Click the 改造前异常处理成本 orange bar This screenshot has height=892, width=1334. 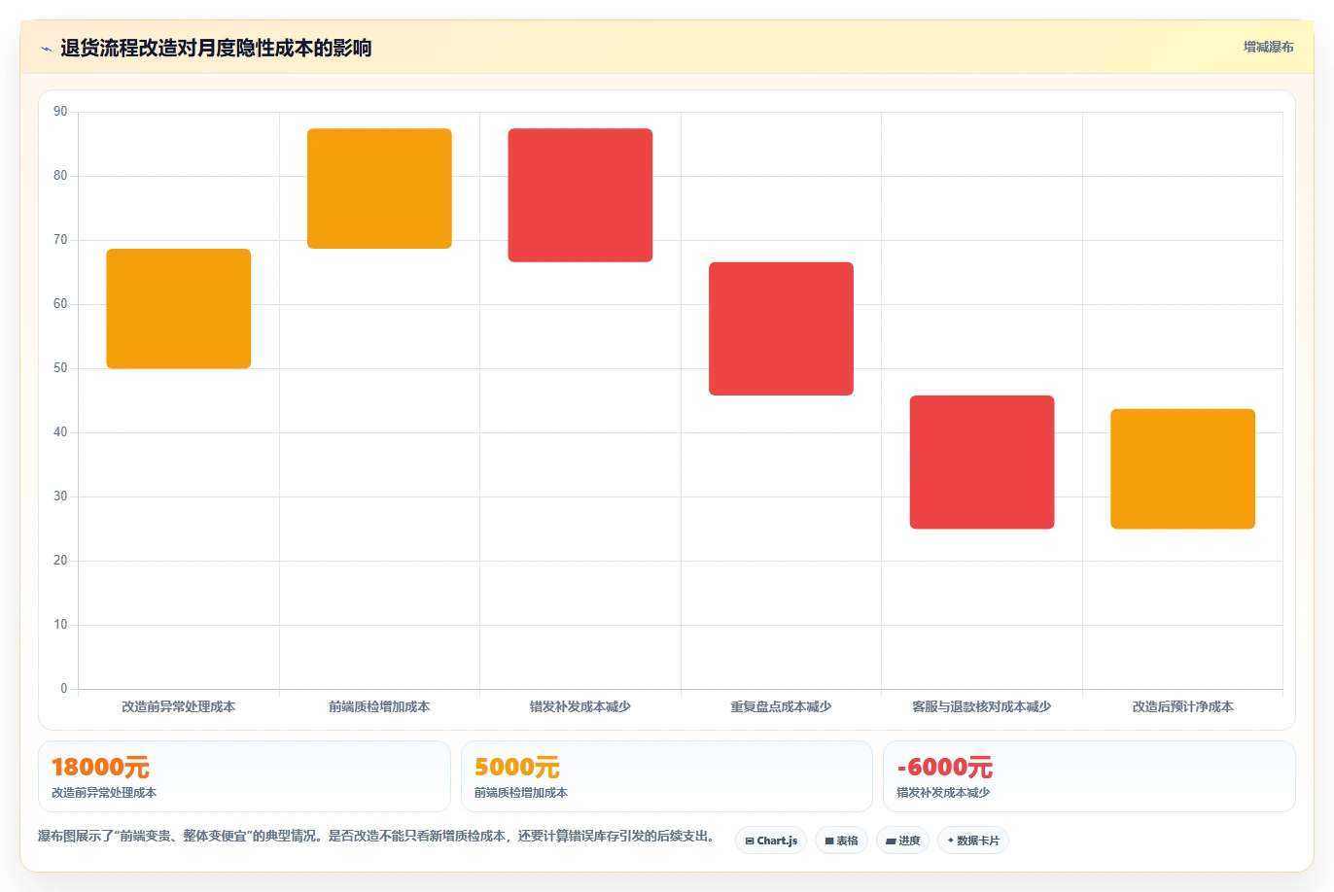pyautogui.click(x=179, y=309)
